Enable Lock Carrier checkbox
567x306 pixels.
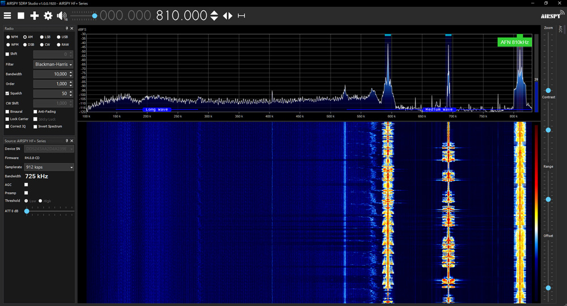7,119
